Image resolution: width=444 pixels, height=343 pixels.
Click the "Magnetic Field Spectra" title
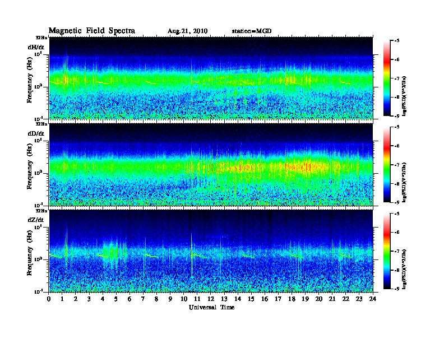coord(92,31)
